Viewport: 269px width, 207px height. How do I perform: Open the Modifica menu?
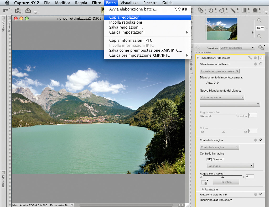tap(63, 3)
